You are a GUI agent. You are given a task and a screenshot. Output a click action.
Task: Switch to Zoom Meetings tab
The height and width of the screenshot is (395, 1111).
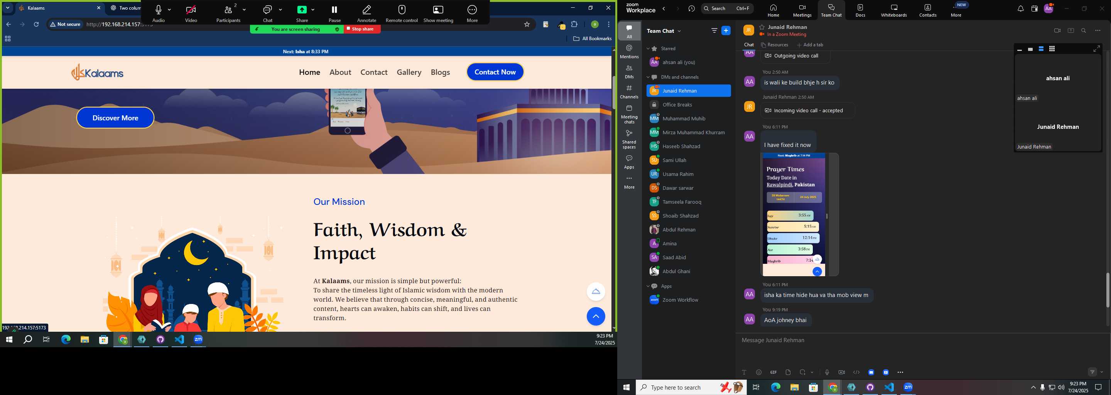click(x=802, y=11)
